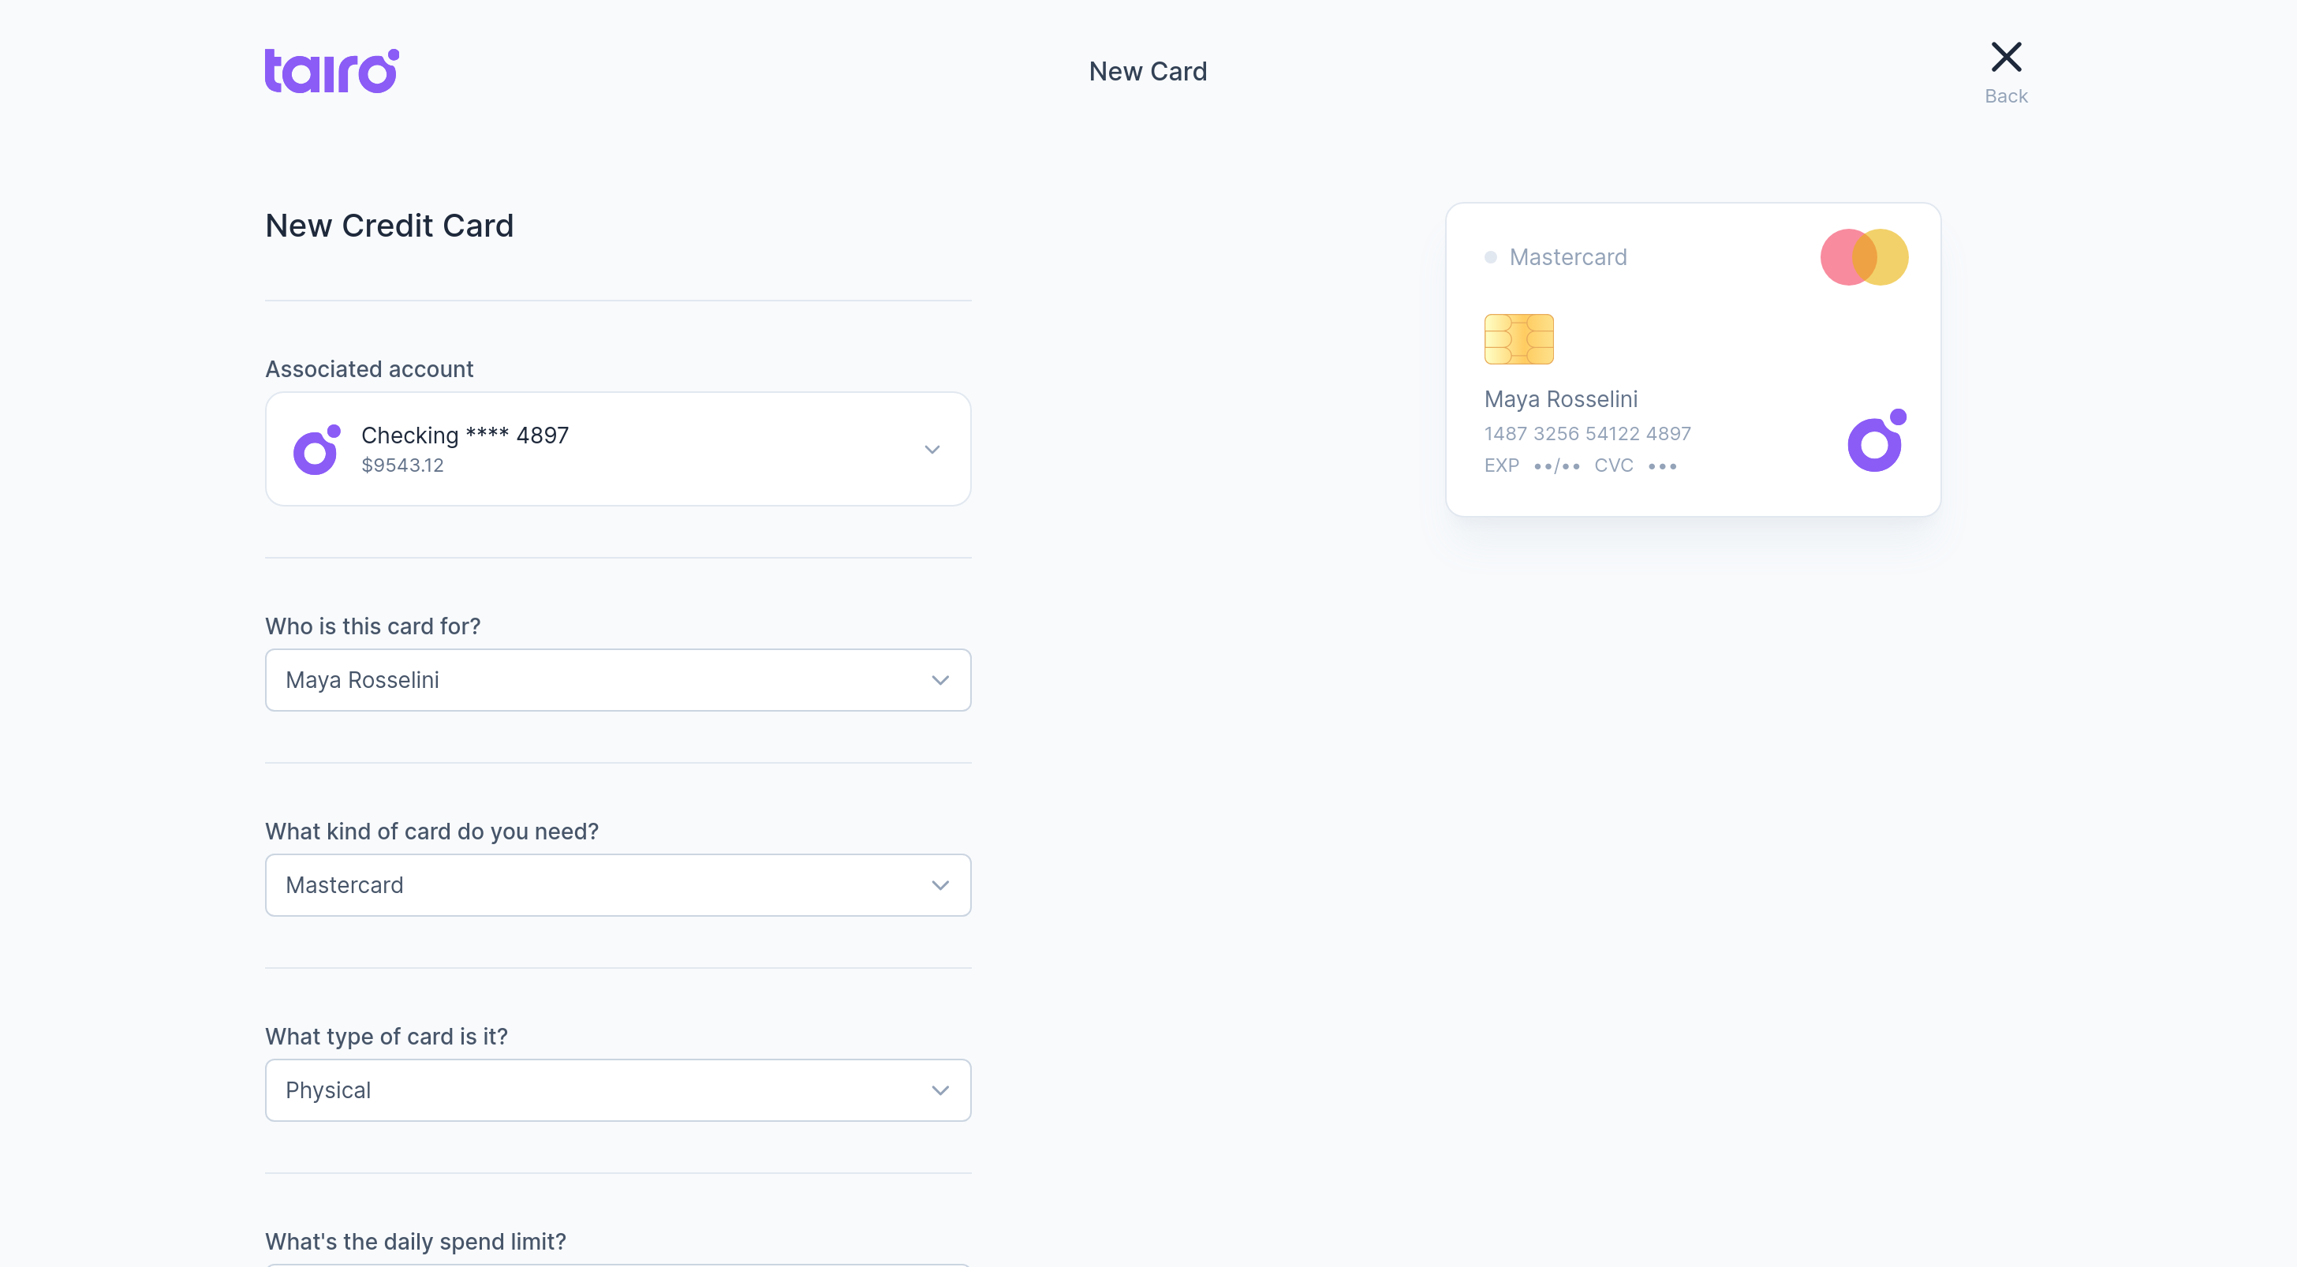Viewport: 2297px width, 1267px height.
Task: Click the New Card page title
Action: tap(1148, 71)
